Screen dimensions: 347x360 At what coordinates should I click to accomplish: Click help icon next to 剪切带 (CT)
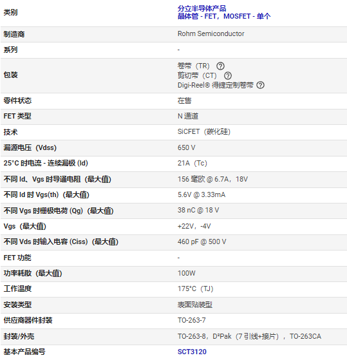tap(228, 75)
